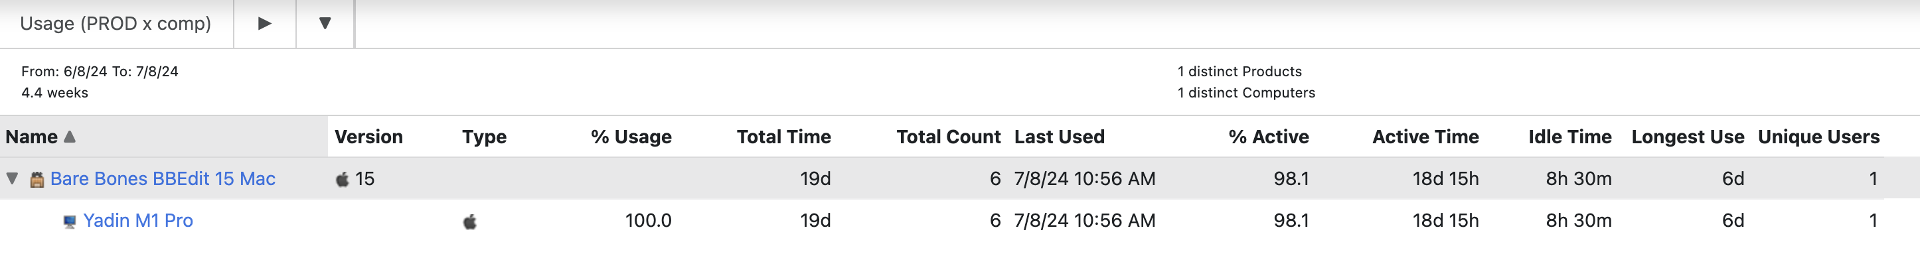Run the Usage report with the play arrow
Image resolution: width=1920 pixels, height=260 pixels.
coord(265,23)
